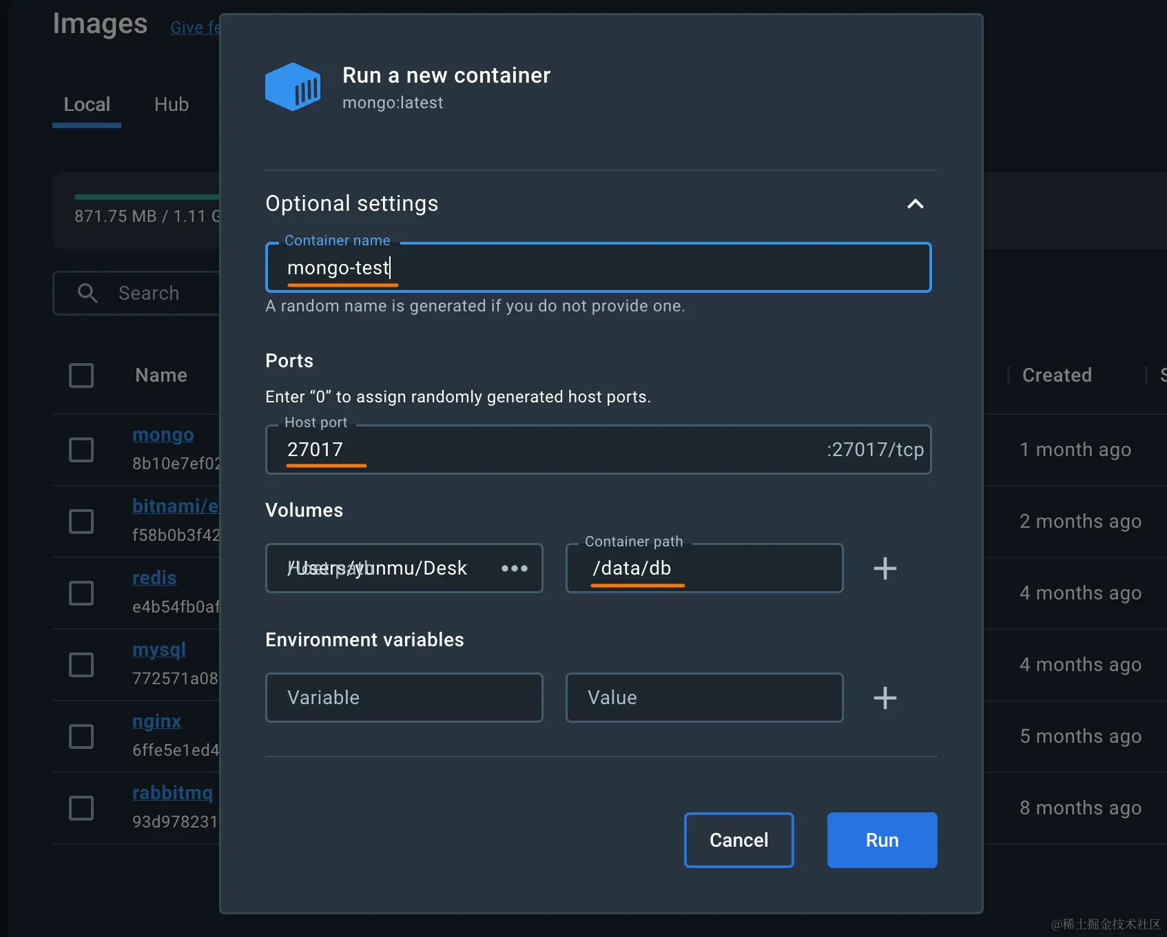This screenshot has width=1167, height=937.
Task: Toggle the select-all images checkbox
Action: coord(81,375)
